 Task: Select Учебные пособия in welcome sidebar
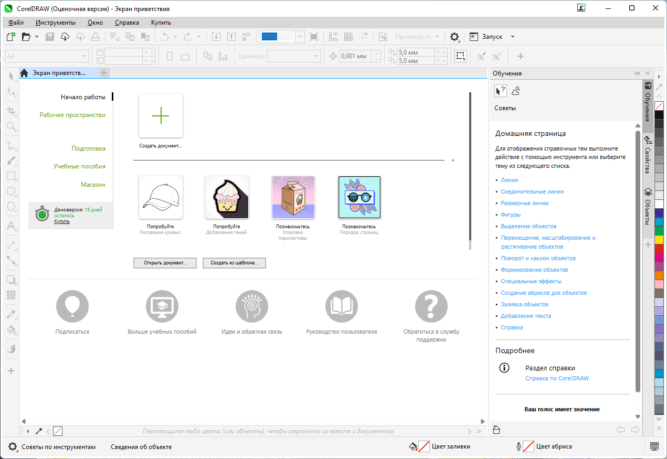click(79, 166)
